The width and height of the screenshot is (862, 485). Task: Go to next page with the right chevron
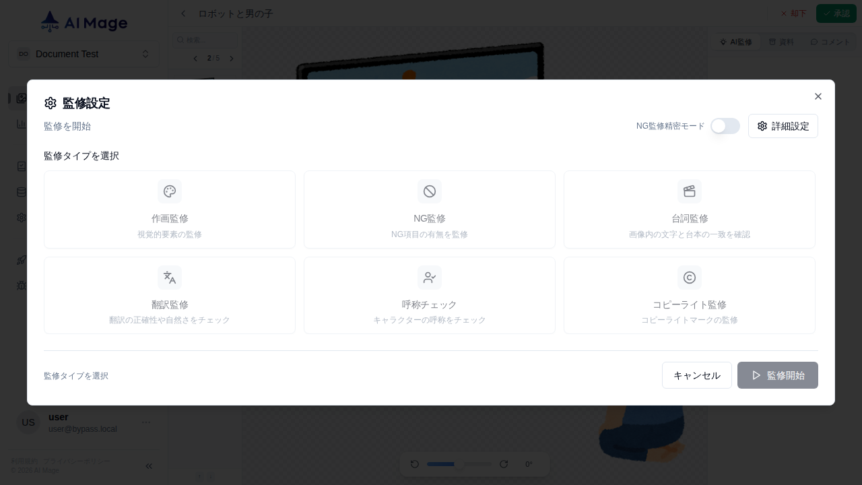pyautogui.click(x=232, y=59)
